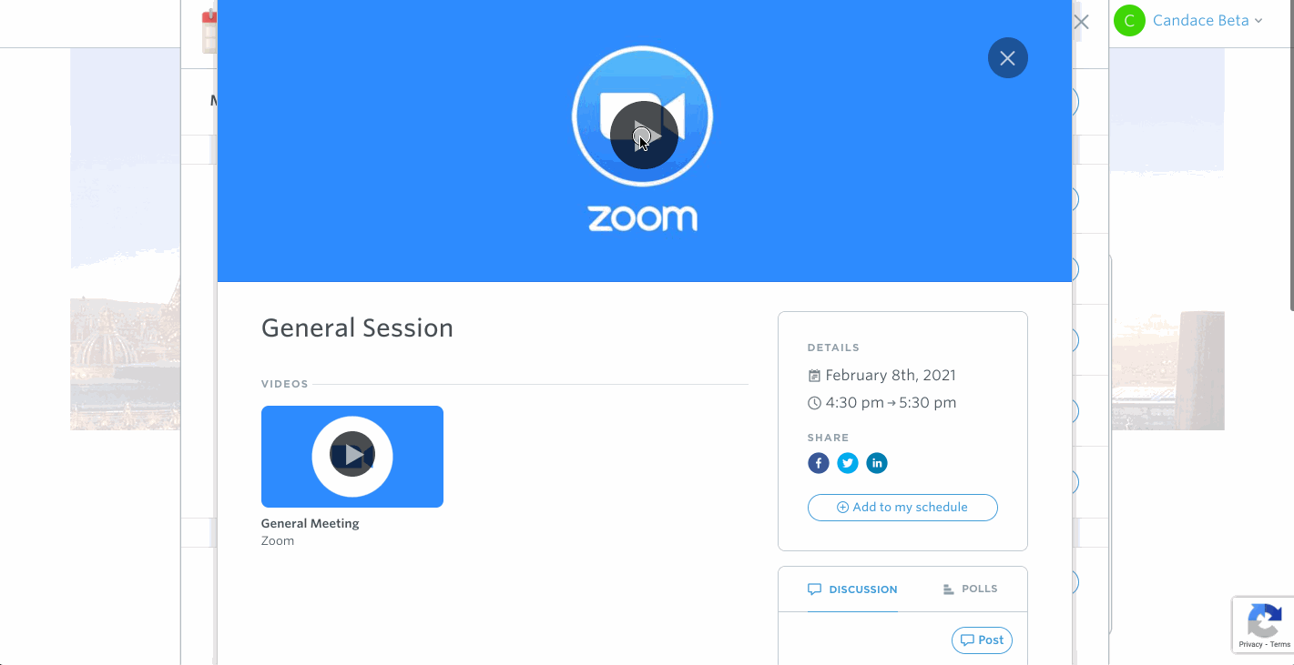
Task: Close the General Session modal with blue X
Action: (x=1007, y=58)
